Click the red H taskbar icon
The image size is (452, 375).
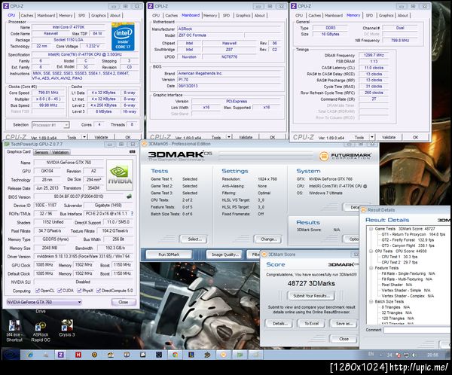(78, 355)
